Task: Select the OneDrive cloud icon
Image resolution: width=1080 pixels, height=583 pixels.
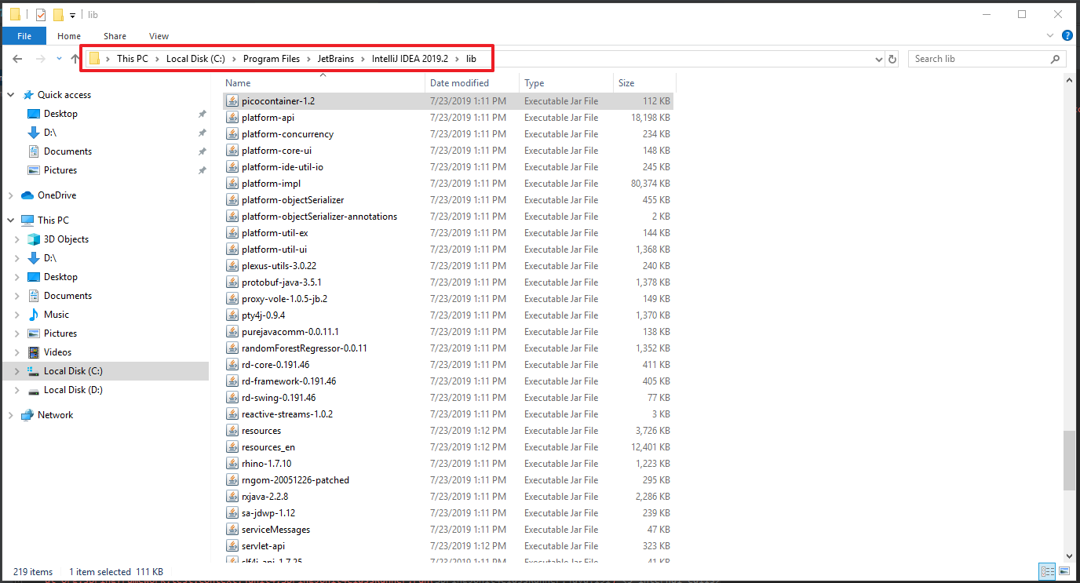Action: [x=27, y=195]
